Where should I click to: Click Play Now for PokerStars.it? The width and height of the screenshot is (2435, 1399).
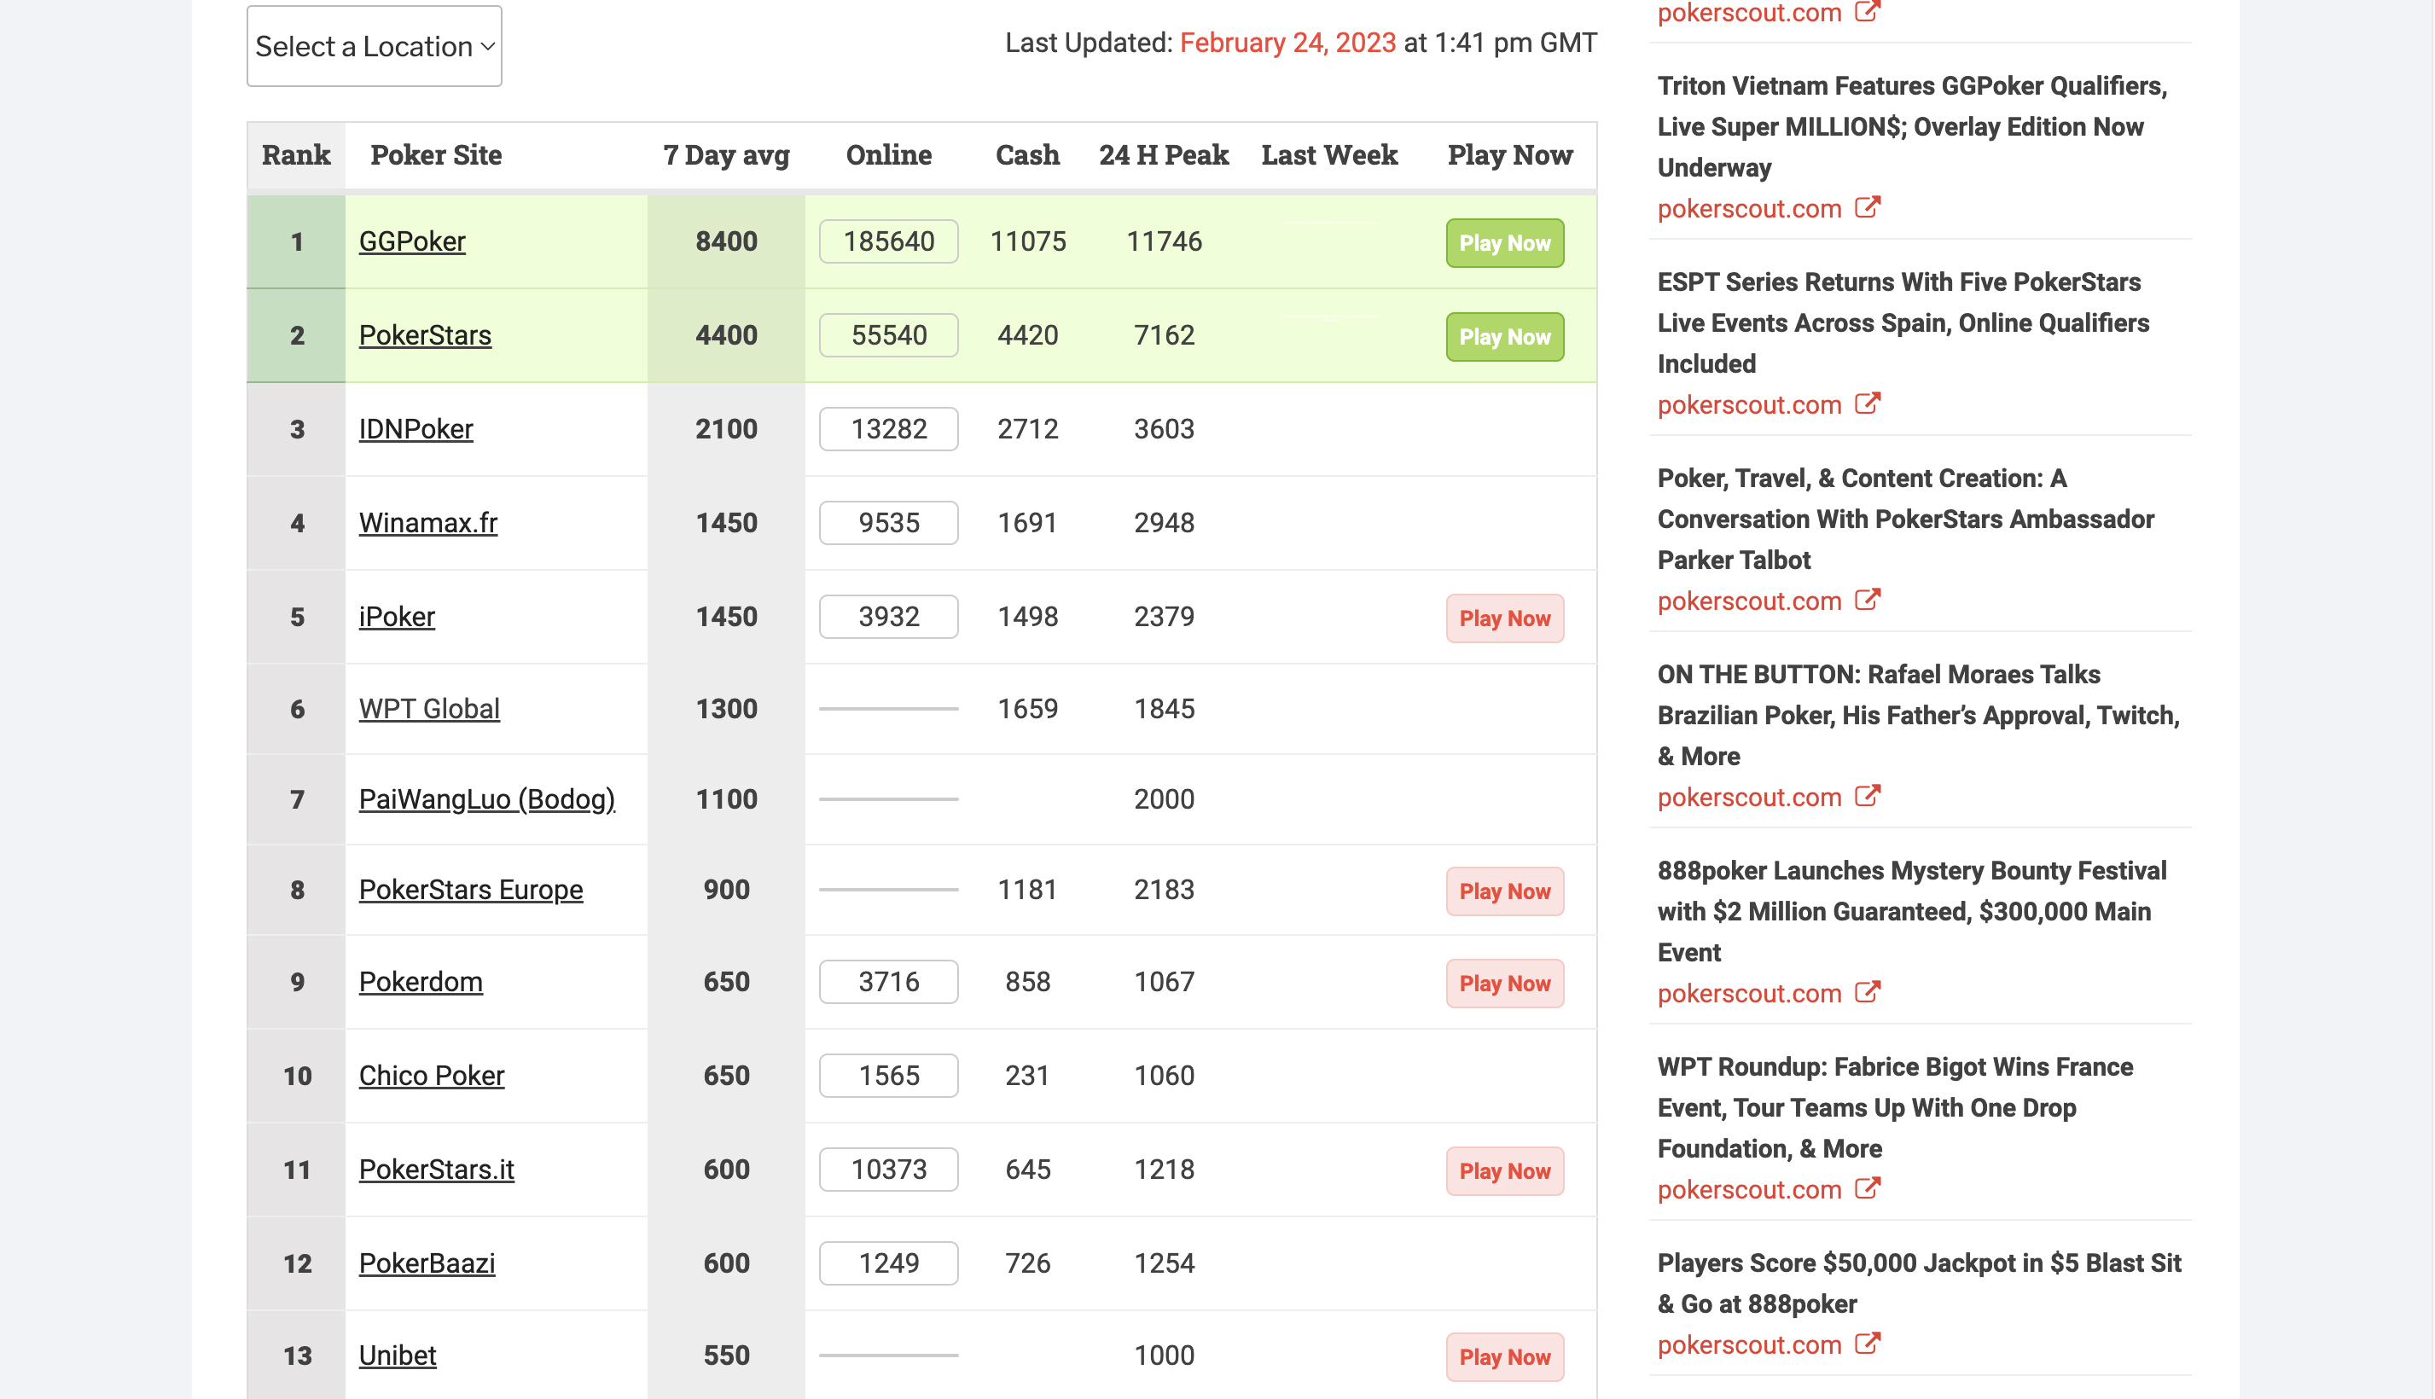click(1504, 1171)
